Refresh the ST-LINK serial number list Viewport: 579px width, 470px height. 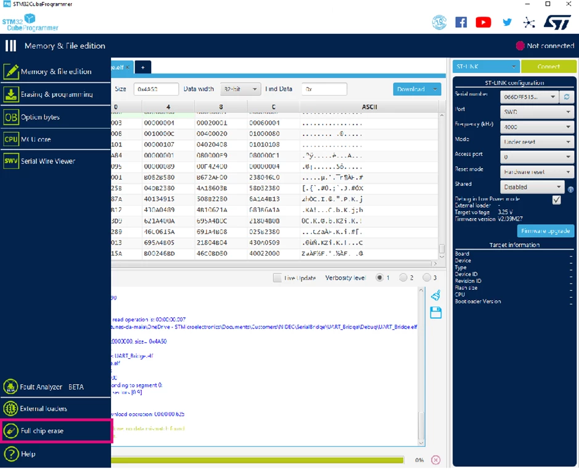click(x=567, y=97)
